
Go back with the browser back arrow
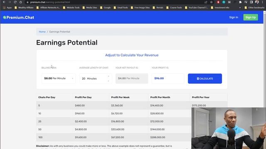point(4,2)
